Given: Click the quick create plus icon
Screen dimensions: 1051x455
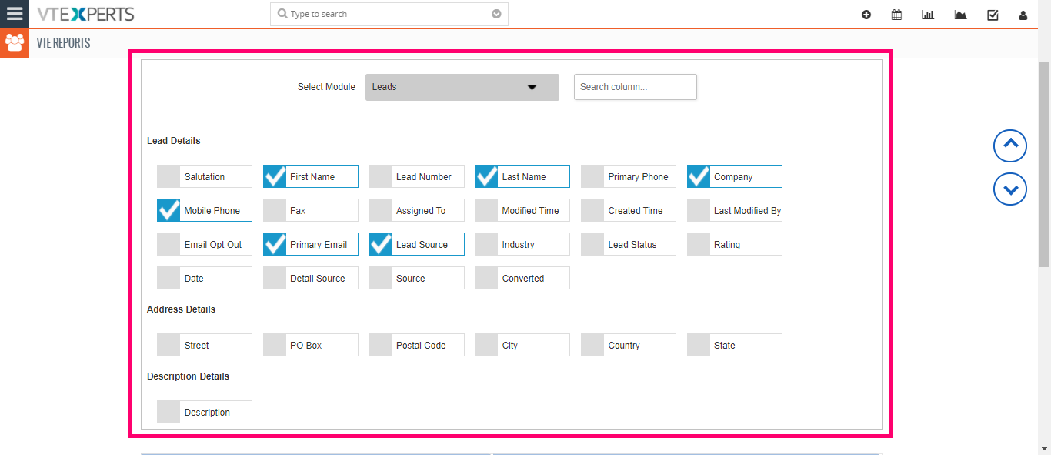Looking at the screenshot, I should click(866, 15).
